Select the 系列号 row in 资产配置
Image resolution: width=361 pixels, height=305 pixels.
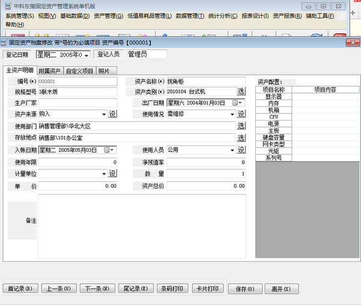point(307,158)
